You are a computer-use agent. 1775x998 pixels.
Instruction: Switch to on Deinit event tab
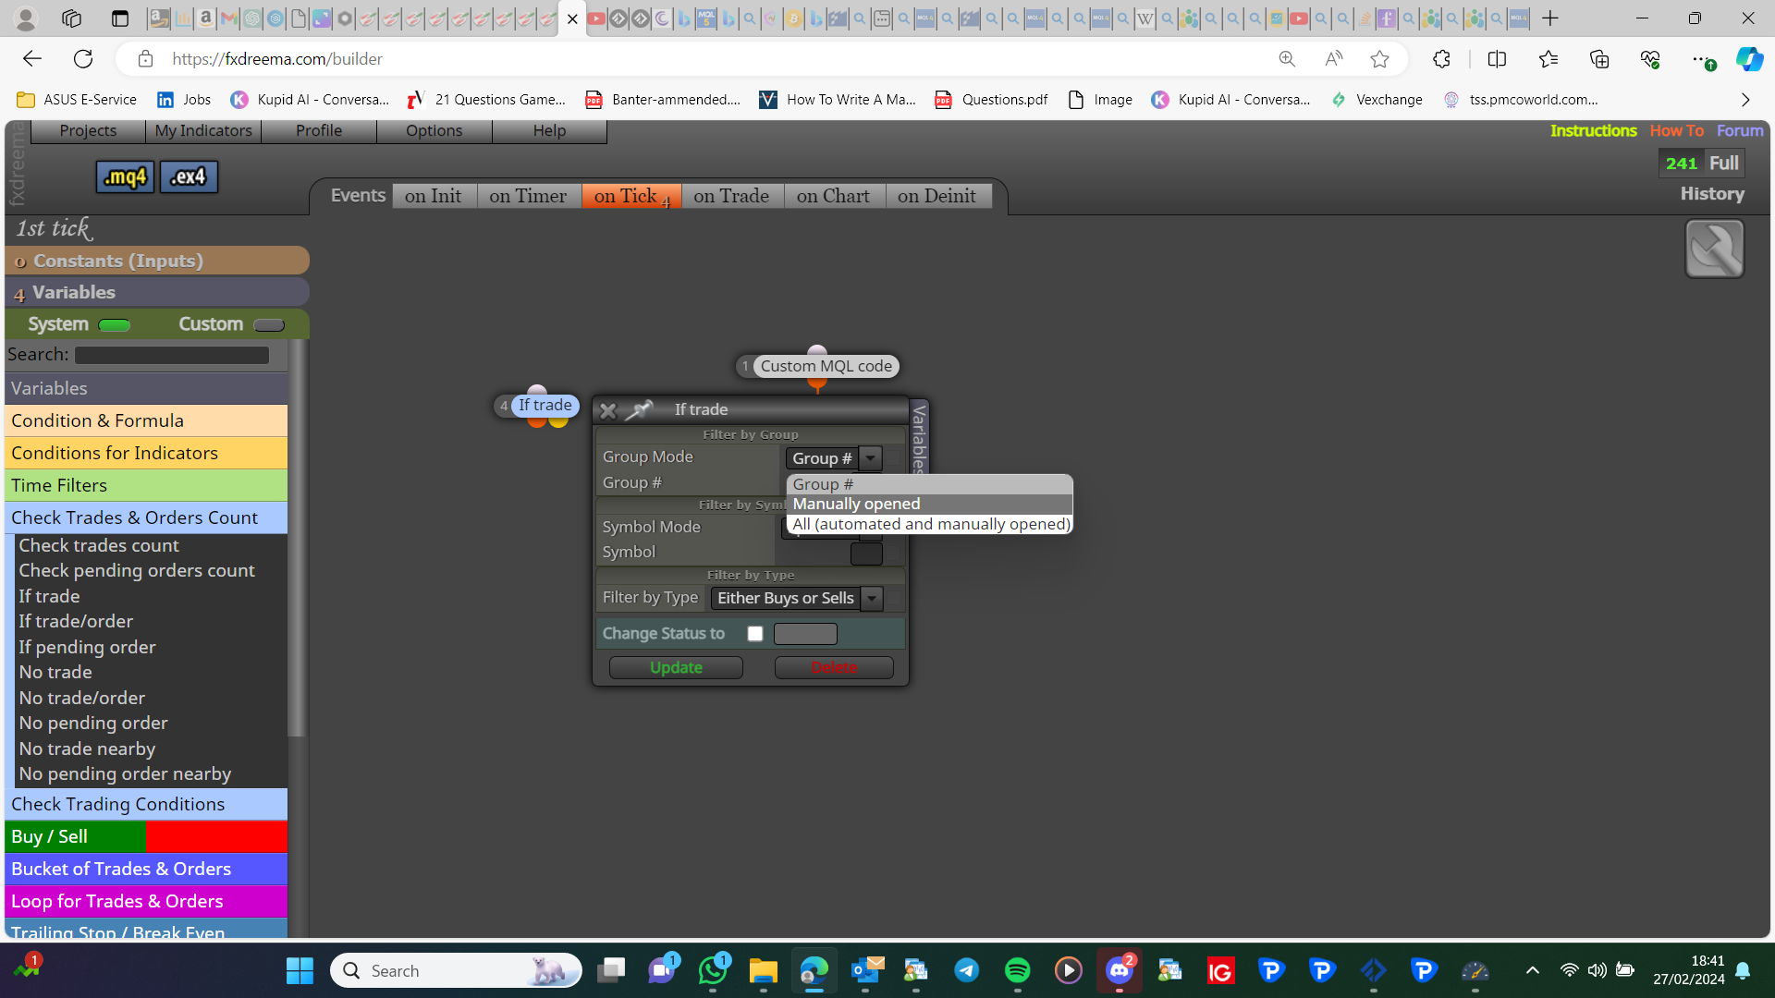[937, 196]
